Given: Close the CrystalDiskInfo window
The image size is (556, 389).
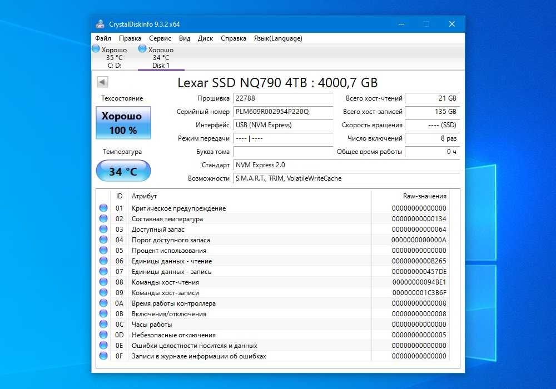Looking at the screenshot, I should pos(451,24).
